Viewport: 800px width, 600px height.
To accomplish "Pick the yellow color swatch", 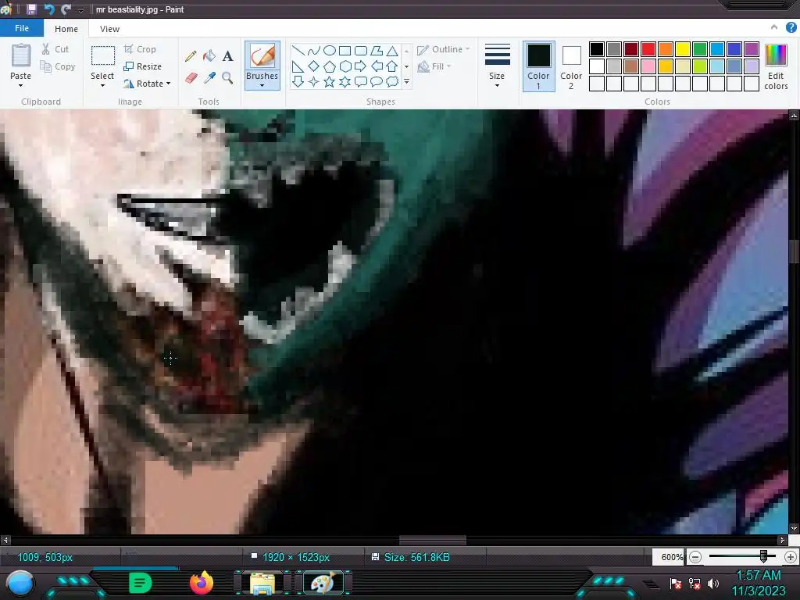I will coord(683,49).
